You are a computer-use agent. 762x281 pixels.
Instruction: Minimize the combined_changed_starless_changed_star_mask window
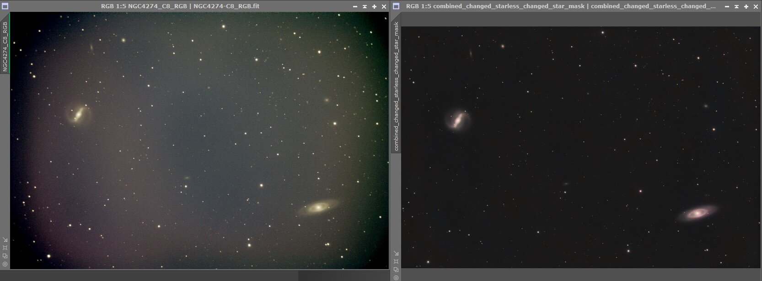click(727, 7)
